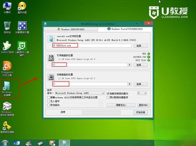Click 选择 button for boot drive
The height and width of the screenshot is (146, 196).
pyautogui.click(x=140, y=65)
